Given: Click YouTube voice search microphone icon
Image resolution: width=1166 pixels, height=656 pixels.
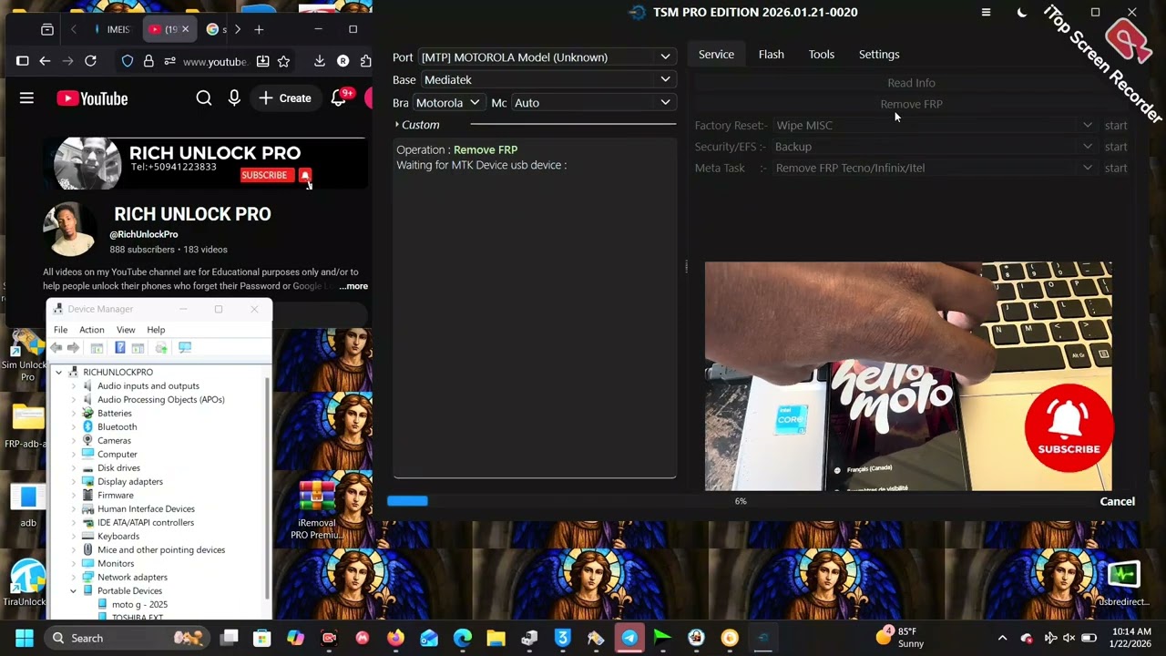Looking at the screenshot, I should [x=234, y=98].
